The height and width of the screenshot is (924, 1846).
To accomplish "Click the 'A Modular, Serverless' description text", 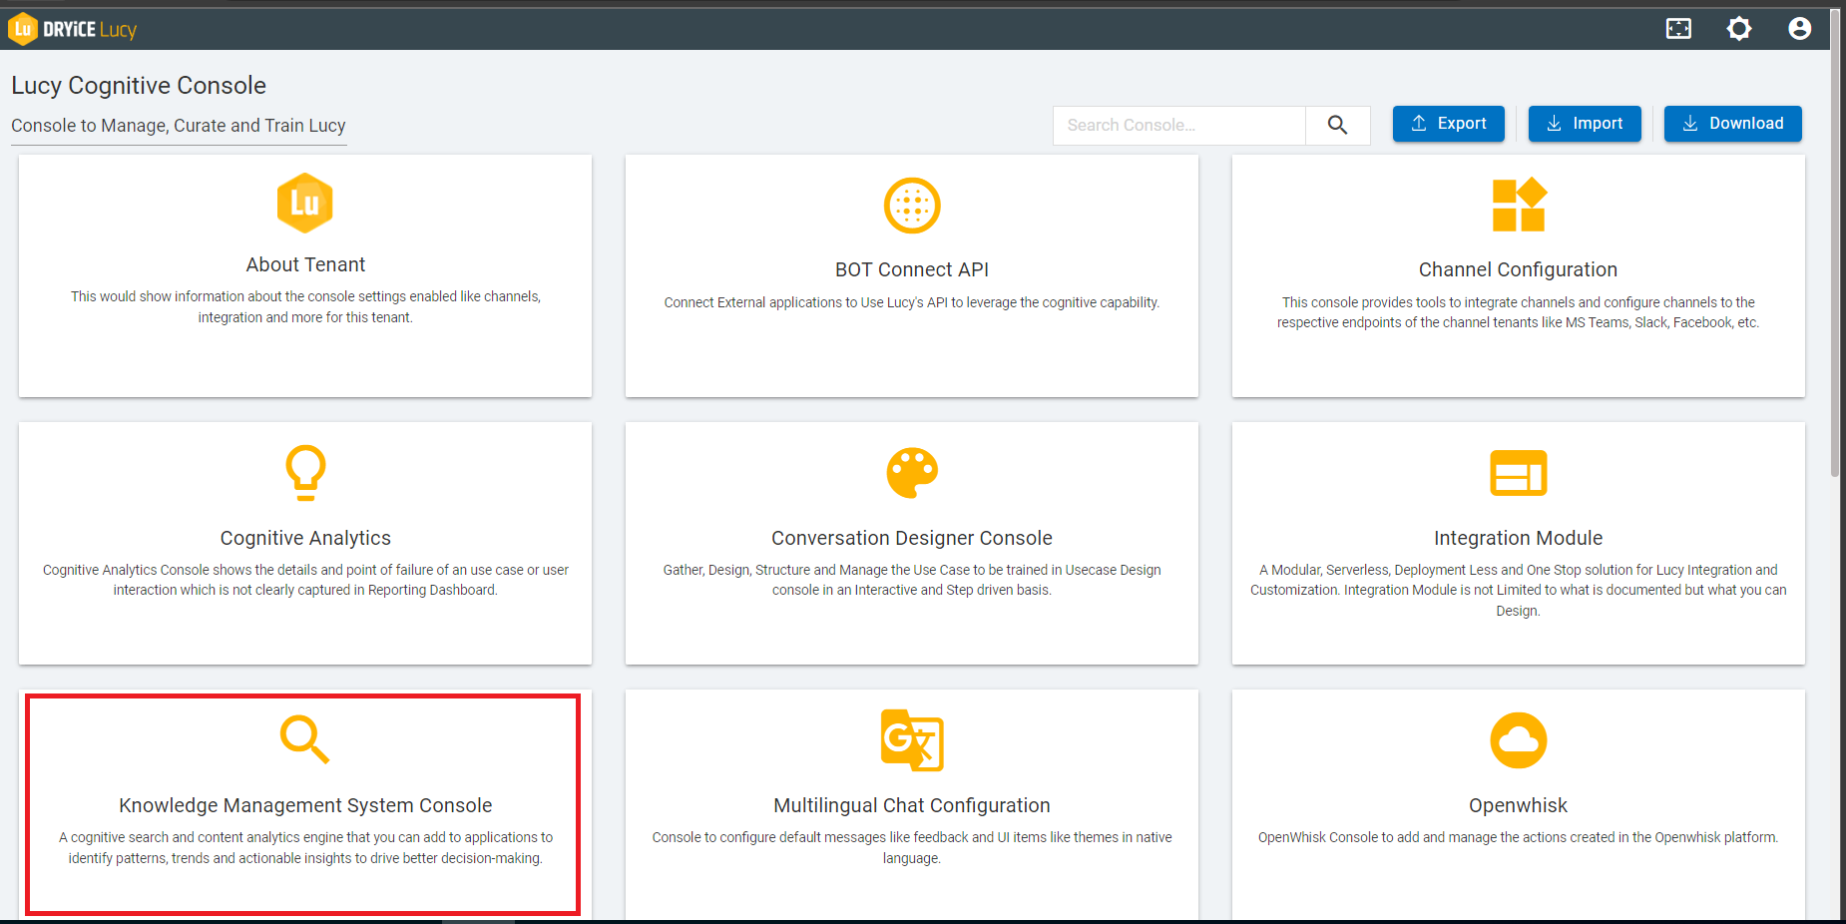I will point(1519,590).
